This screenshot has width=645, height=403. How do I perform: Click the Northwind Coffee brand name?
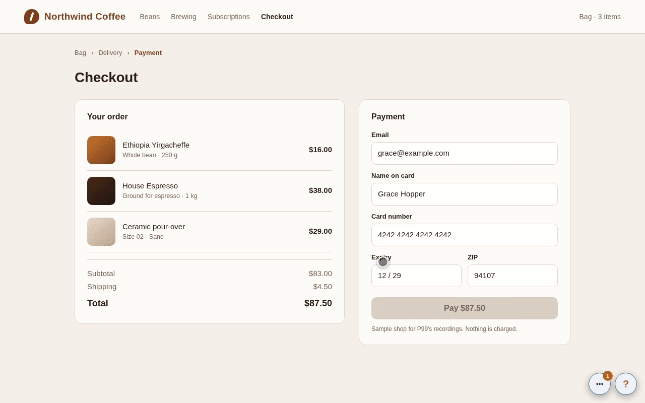coord(85,17)
